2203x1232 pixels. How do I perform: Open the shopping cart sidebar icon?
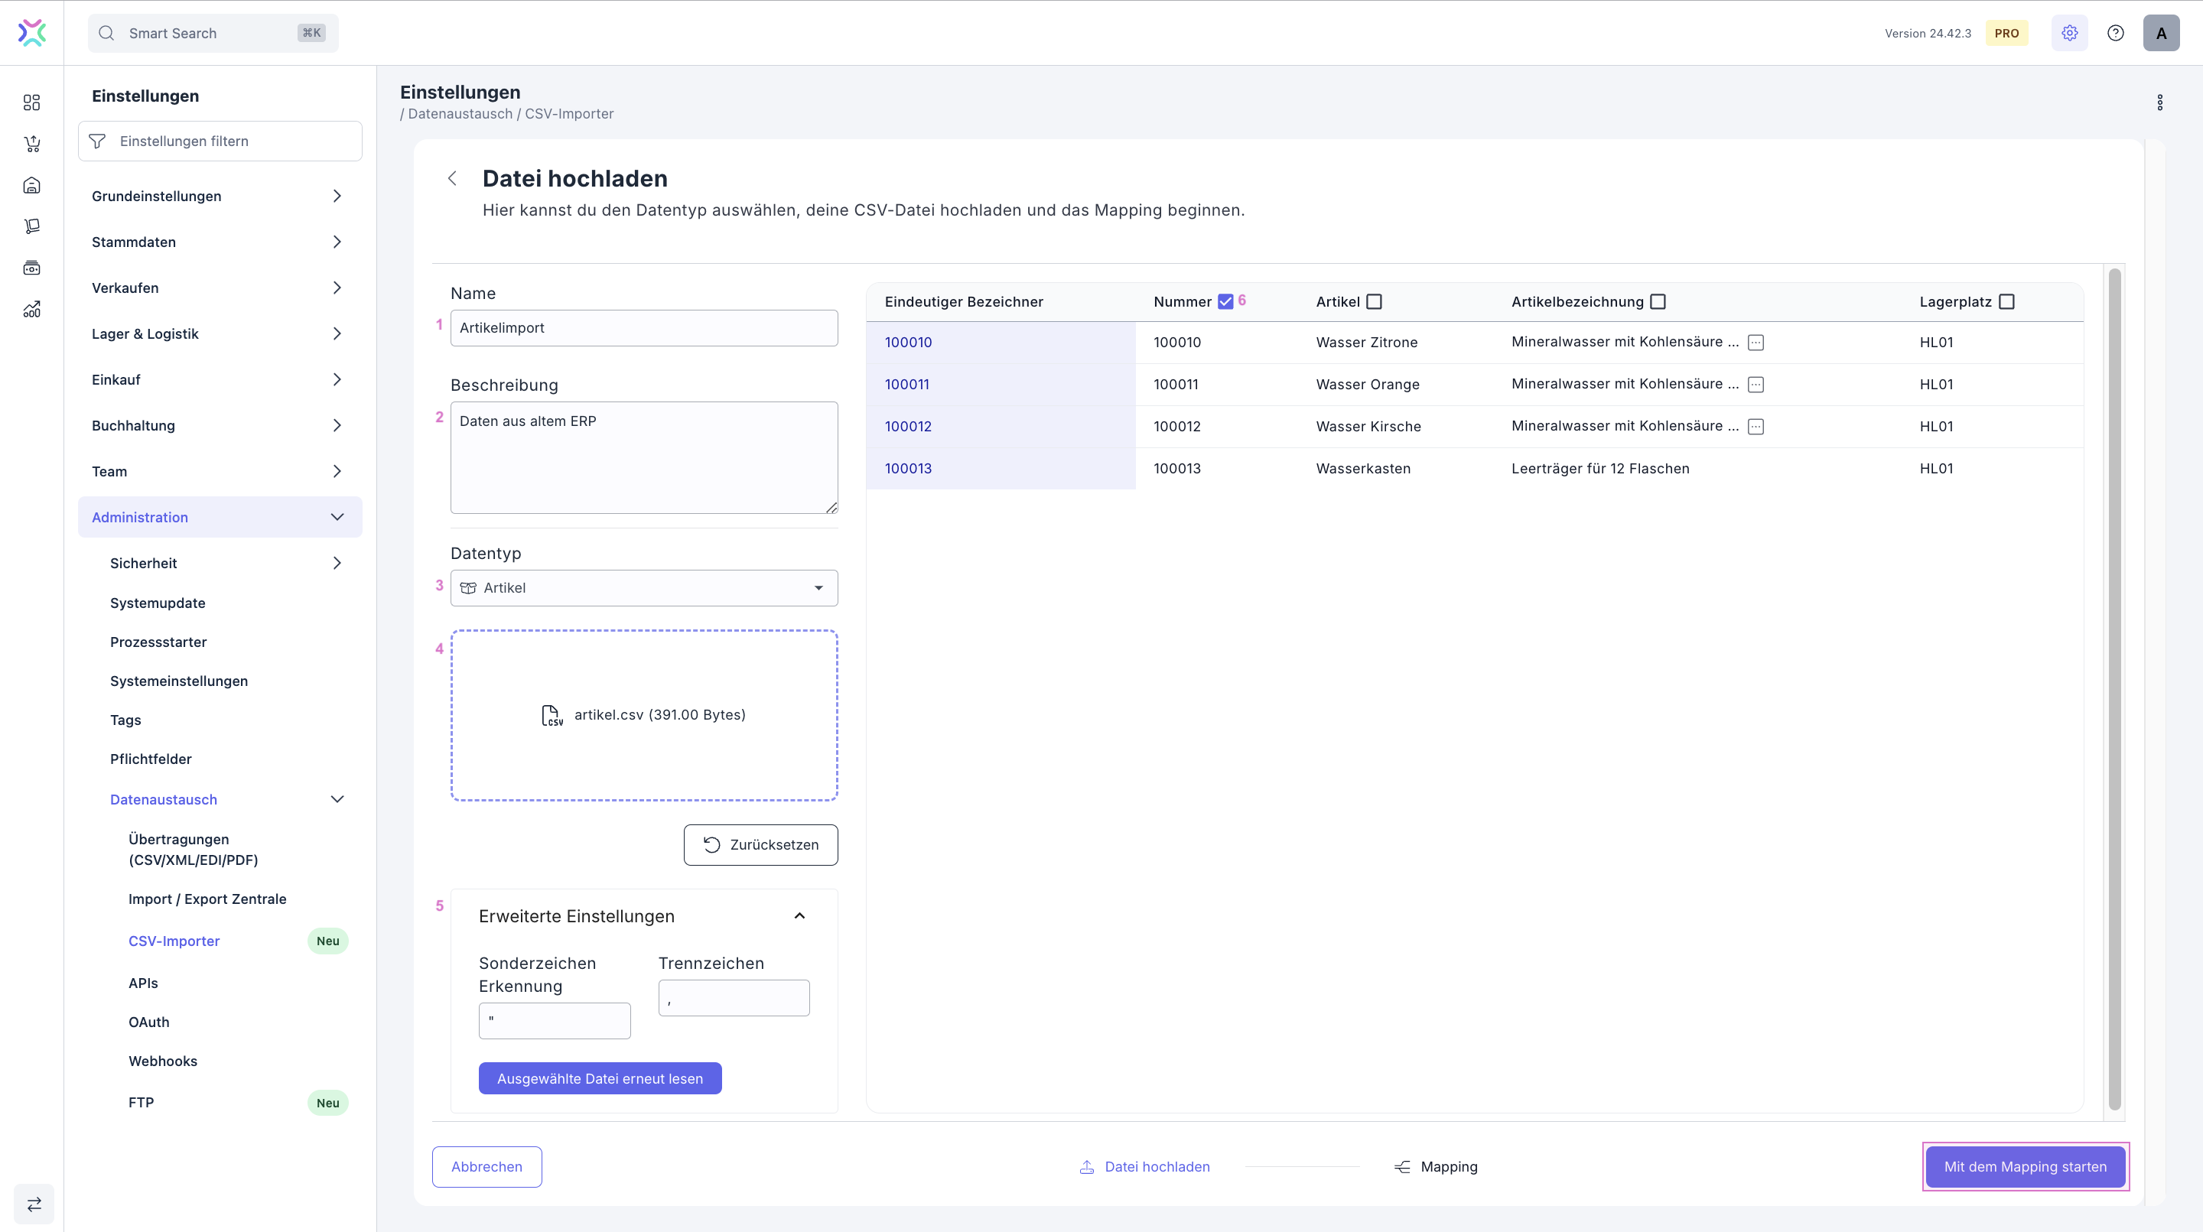(x=31, y=144)
